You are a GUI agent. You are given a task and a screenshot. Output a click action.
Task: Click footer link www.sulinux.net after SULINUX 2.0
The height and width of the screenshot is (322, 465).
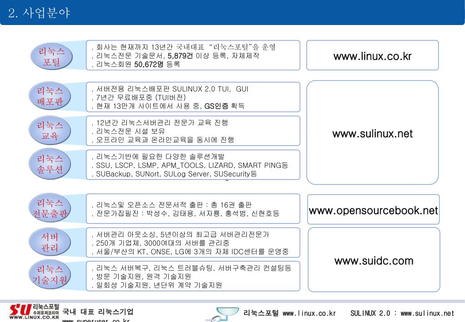pyautogui.click(x=427, y=313)
